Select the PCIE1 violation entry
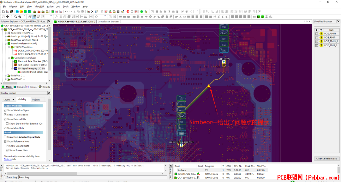The width and height of the screenshot is (341, 182). [31, 54]
